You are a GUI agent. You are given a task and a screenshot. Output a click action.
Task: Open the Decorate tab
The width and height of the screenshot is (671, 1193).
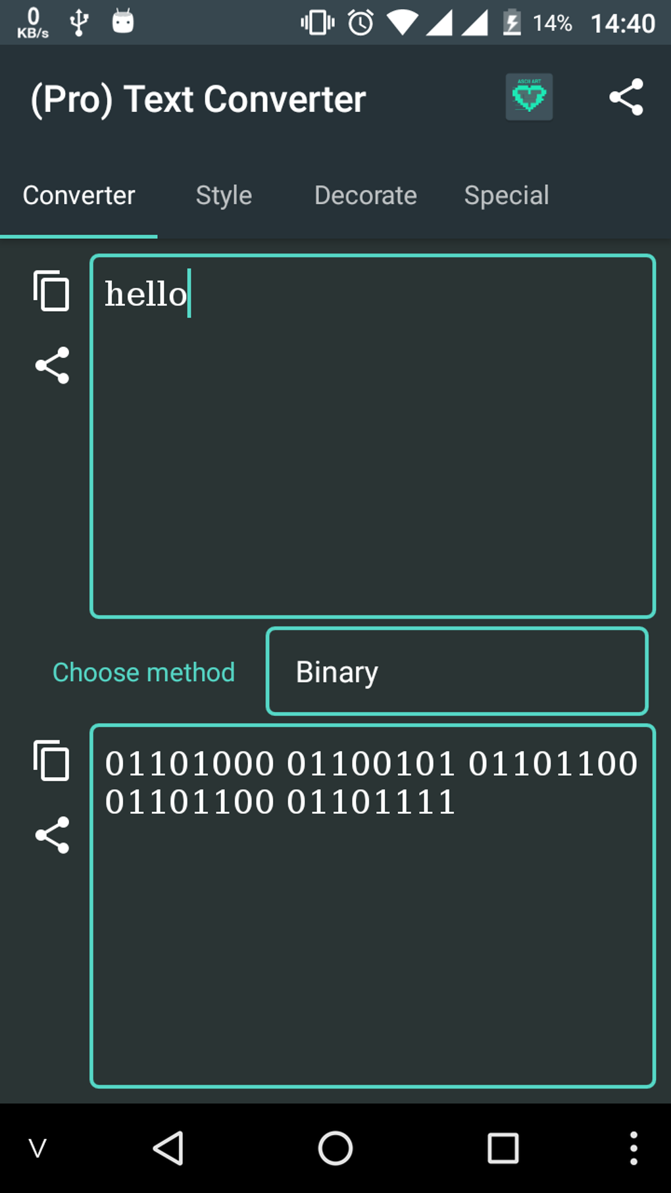click(x=365, y=195)
